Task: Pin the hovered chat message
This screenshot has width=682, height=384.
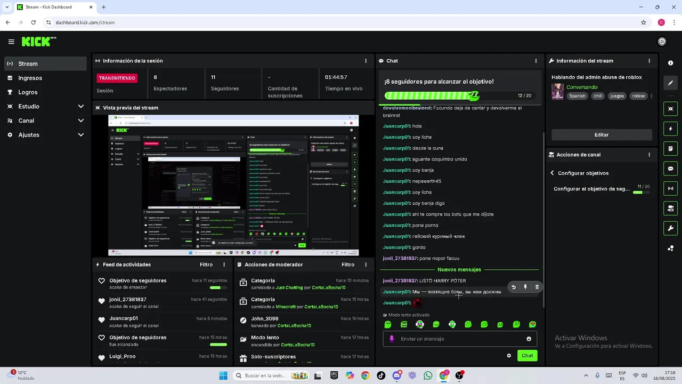Action: pyautogui.click(x=525, y=287)
